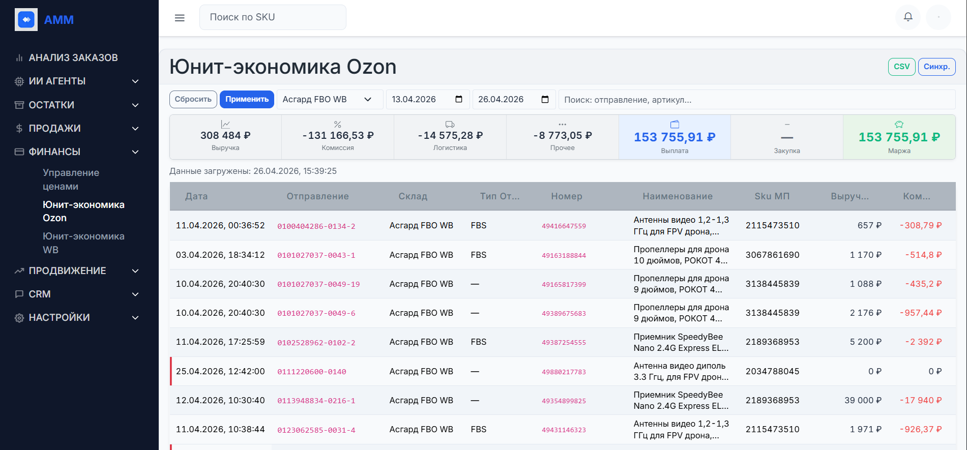This screenshot has height=450, width=967.
Task: Open order number link 49431146323
Action: coord(564,430)
